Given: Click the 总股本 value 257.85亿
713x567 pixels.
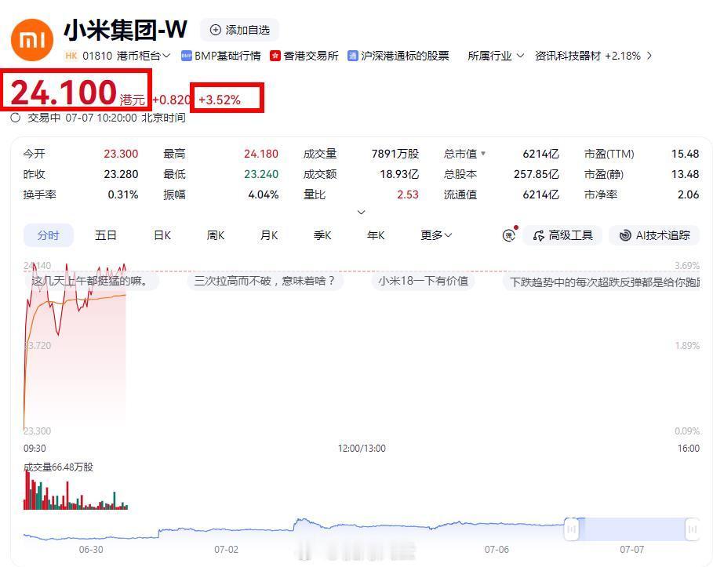Looking at the screenshot, I should [x=536, y=174].
